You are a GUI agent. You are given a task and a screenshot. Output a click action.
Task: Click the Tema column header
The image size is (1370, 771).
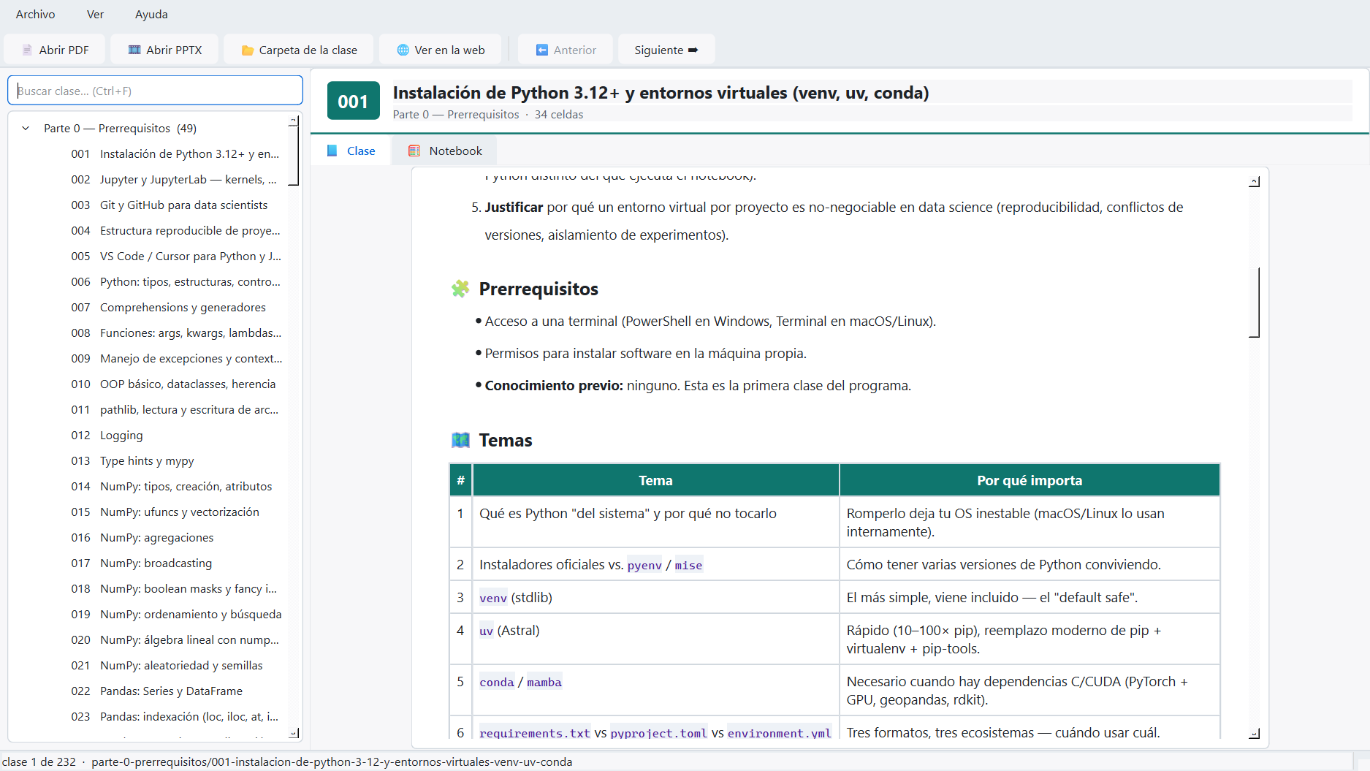[x=655, y=480]
